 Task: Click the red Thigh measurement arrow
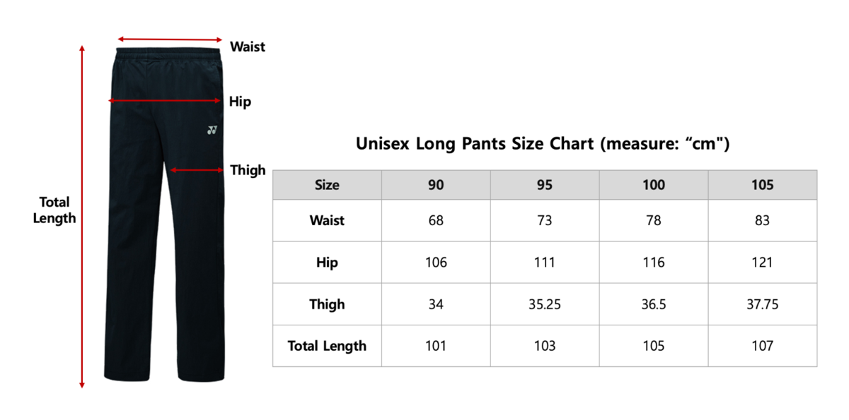coord(197,170)
